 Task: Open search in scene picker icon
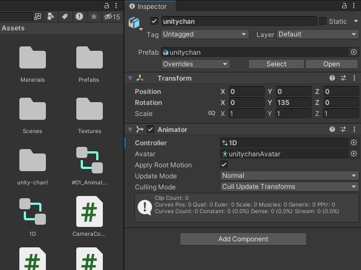[x=38, y=17]
